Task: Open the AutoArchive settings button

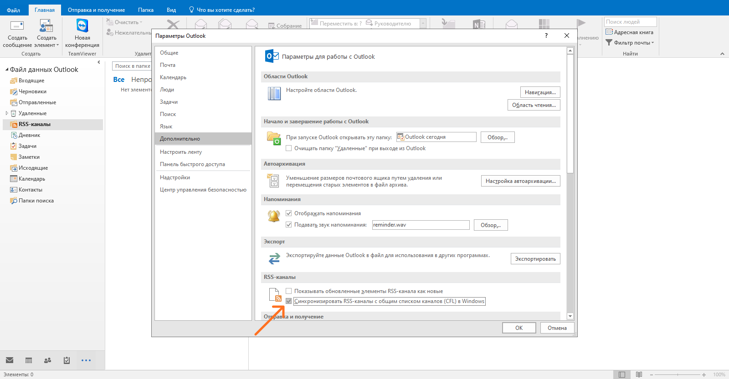Action: (521, 181)
